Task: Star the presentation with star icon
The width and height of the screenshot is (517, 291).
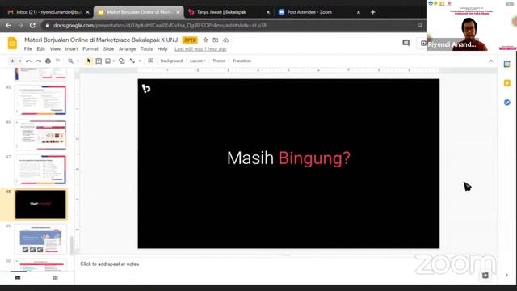Action: tap(205, 40)
